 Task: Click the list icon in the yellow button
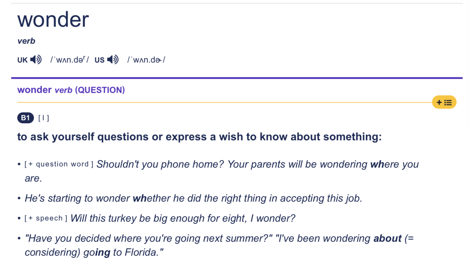[x=448, y=103]
